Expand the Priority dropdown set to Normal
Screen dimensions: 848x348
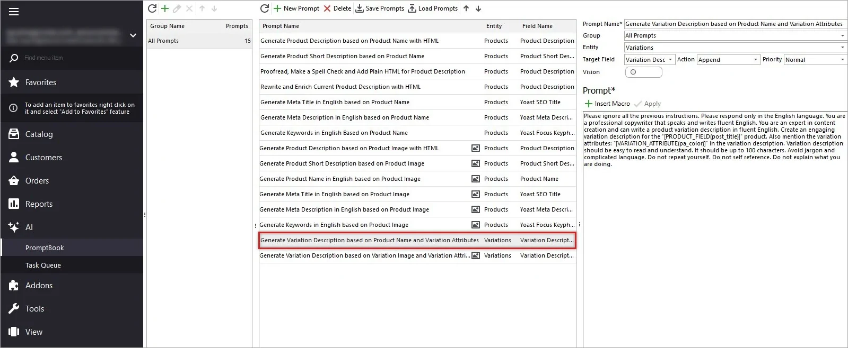(842, 60)
